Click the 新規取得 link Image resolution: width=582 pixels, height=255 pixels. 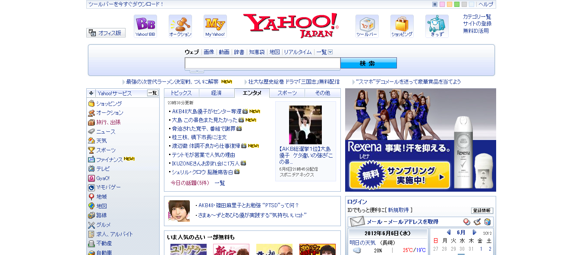398,210
